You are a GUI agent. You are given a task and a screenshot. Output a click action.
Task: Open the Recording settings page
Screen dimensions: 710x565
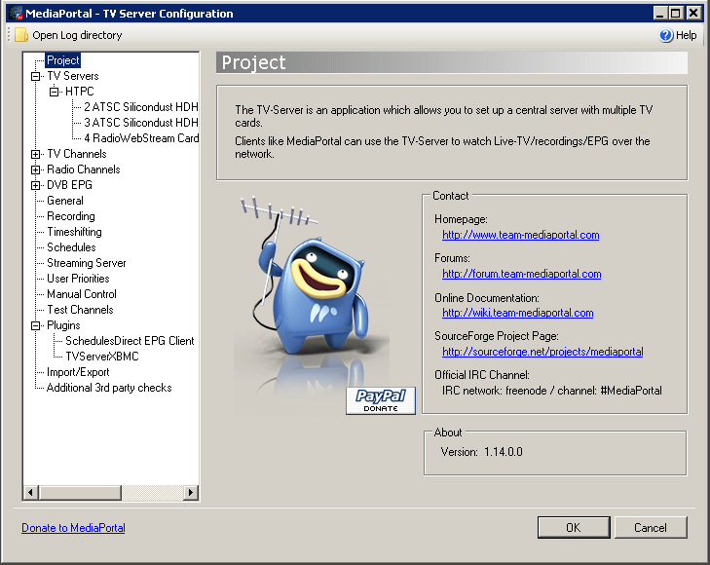(71, 216)
